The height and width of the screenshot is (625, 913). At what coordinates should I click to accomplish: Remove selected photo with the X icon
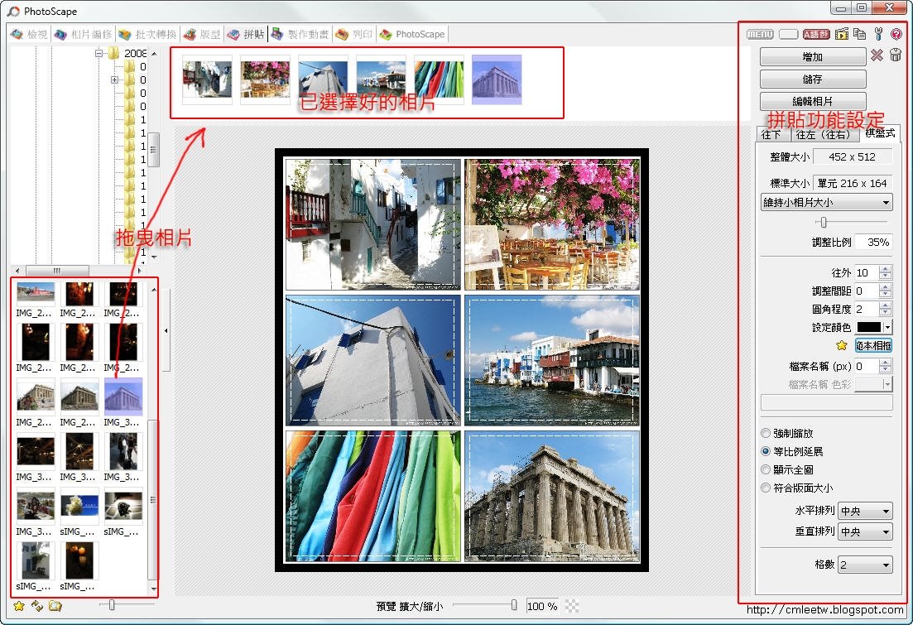click(877, 55)
